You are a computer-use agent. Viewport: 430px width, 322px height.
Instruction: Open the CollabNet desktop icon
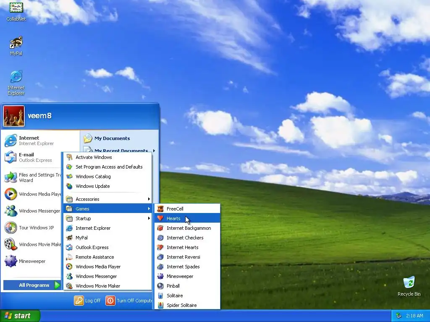pyautogui.click(x=16, y=11)
